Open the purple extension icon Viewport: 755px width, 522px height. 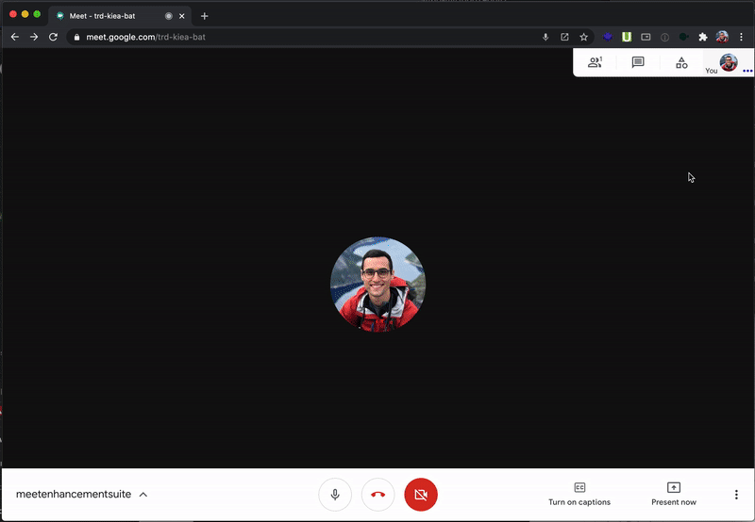[x=608, y=37]
